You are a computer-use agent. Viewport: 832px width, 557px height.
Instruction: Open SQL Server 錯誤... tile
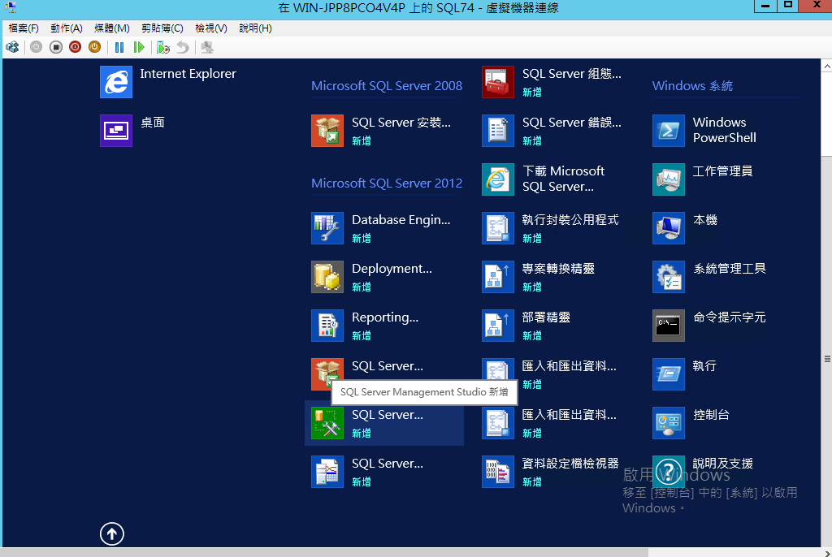[x=552, y=131]
